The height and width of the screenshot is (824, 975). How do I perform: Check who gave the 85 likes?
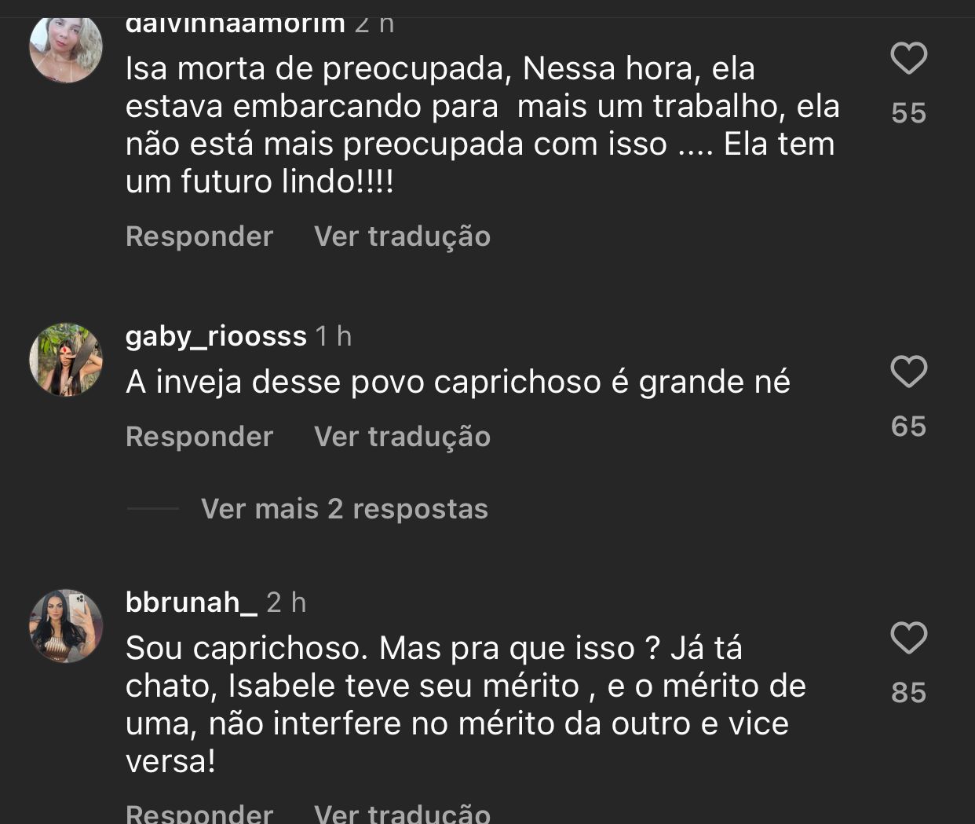(x=910, y=692)
